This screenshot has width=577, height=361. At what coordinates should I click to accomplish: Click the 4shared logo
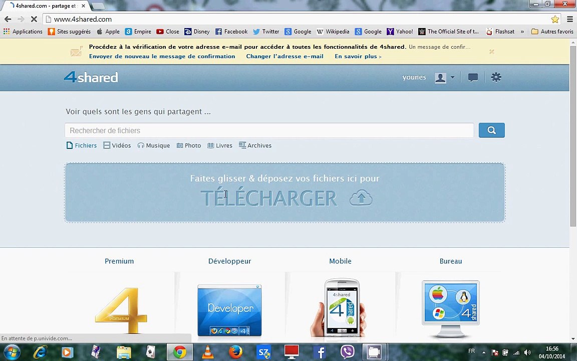(91, 77)
